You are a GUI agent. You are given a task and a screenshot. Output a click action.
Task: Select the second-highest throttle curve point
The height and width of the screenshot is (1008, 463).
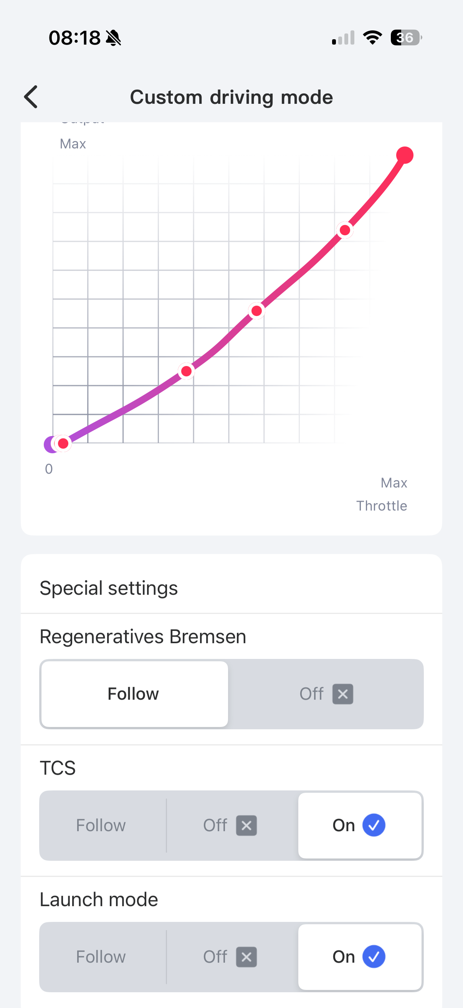tap(345, 230)
